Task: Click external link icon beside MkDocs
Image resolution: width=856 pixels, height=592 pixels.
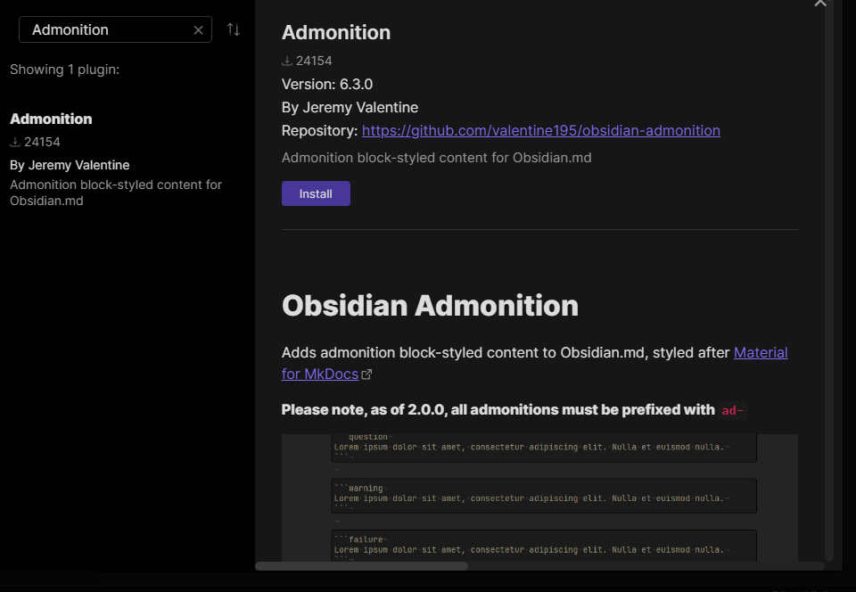Action: click(366, 374)
